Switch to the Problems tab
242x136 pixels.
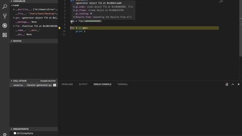67,84
